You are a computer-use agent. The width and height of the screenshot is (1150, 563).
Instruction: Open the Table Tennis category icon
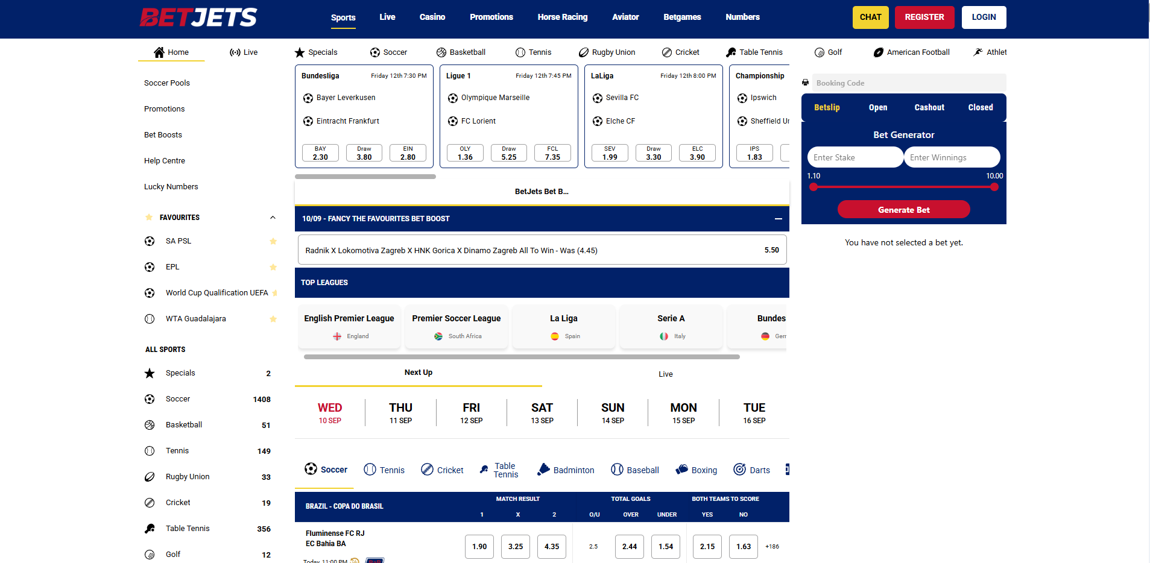(731, 52)
